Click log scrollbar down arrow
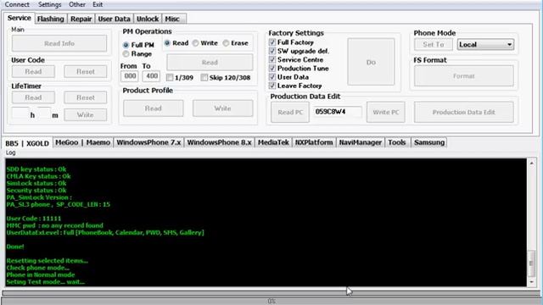Image resolution: width=543 pixels, height=305 pixels. click(532, 282)
